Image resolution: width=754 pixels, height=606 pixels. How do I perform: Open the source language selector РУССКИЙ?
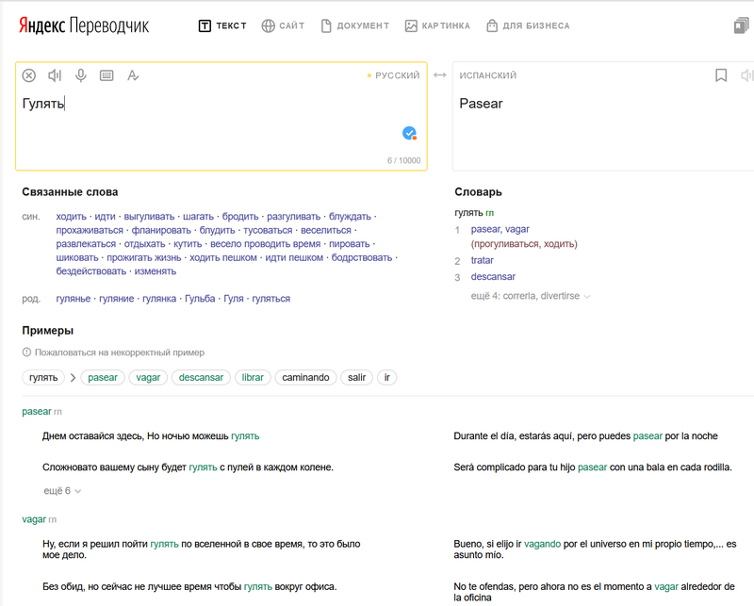396,75
